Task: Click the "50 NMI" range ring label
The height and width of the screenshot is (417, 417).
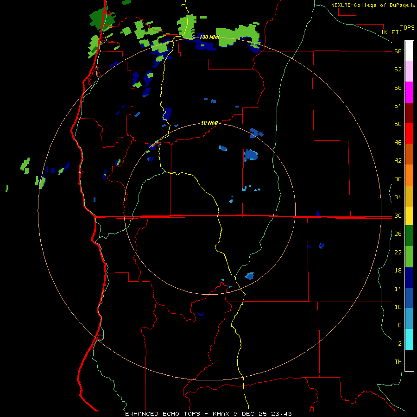Action: 209,123
